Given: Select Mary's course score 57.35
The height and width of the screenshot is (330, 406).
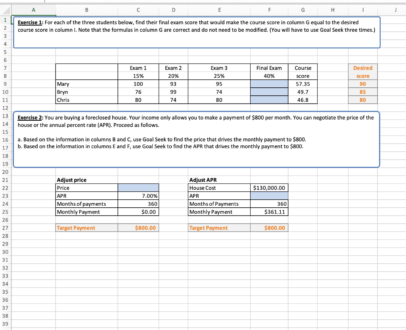Looking at the screenshot, I should [303, 84].
